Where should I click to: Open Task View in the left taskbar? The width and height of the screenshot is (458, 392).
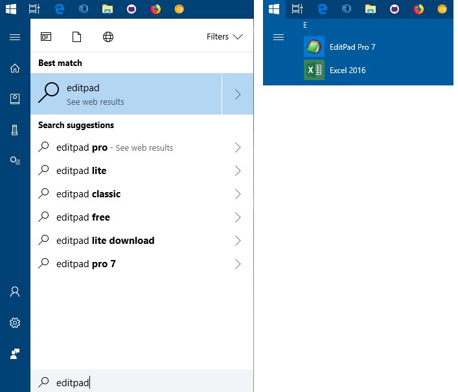coord(34,9)
